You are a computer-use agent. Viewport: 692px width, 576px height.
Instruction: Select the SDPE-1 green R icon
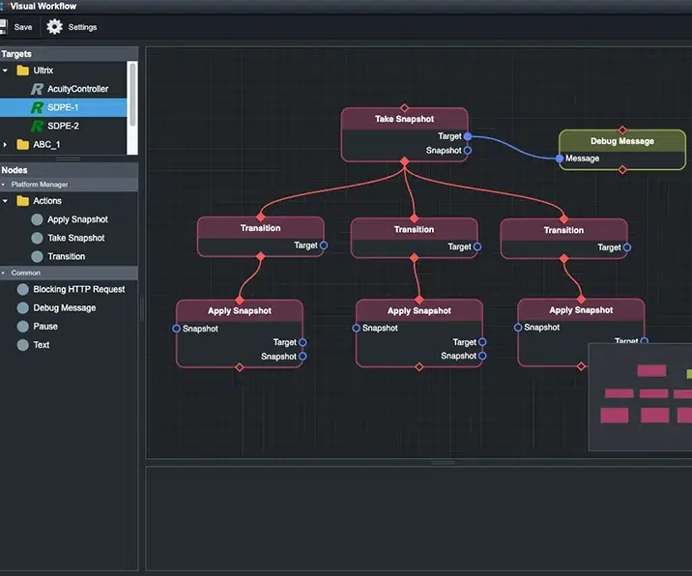[x=37, y=107]
